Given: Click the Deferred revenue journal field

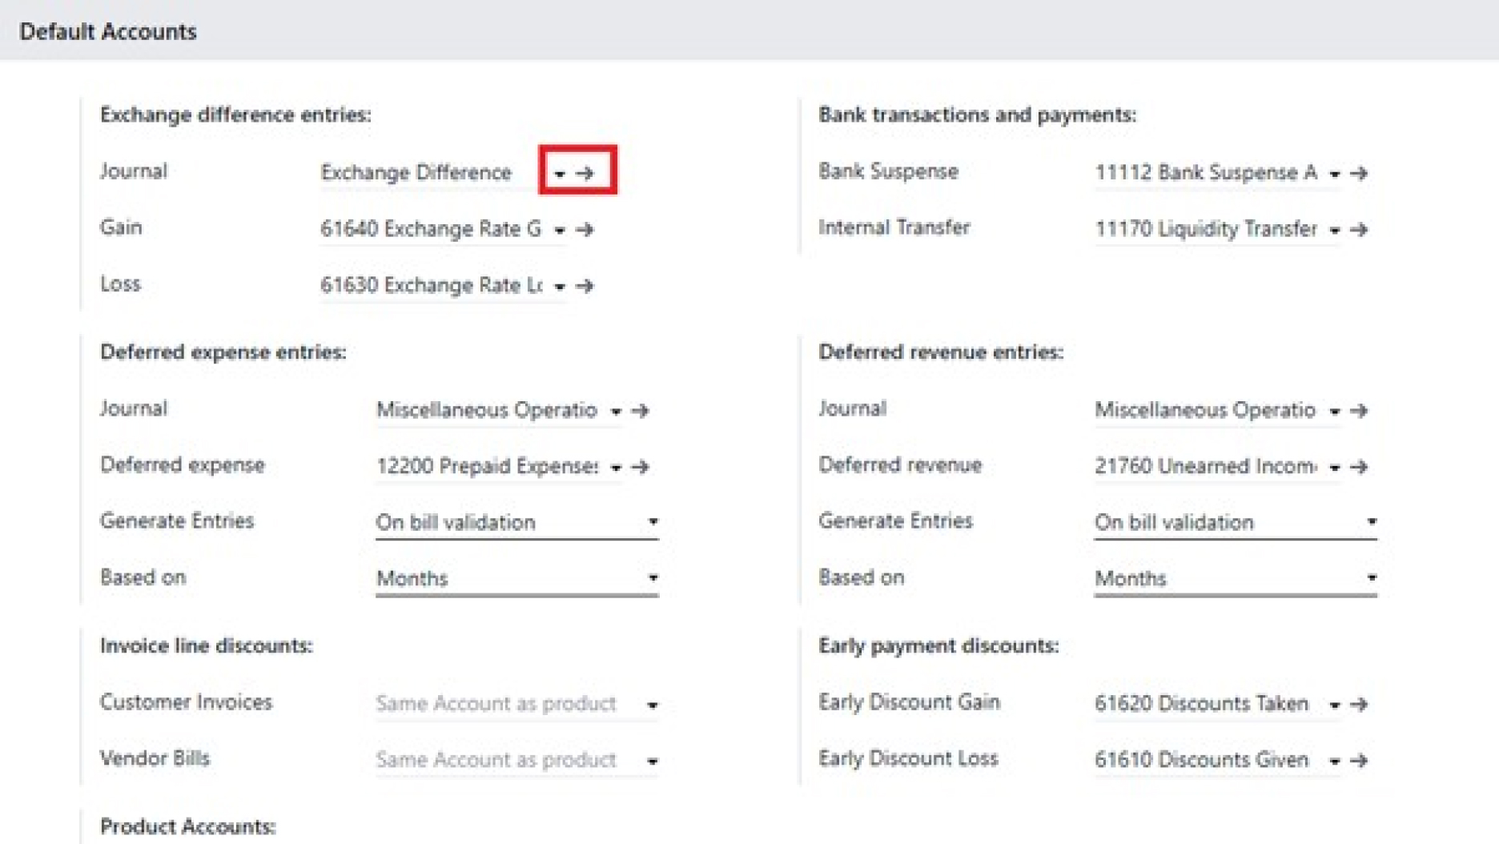Looking at the screenshot, I should tap(1205, 411).
